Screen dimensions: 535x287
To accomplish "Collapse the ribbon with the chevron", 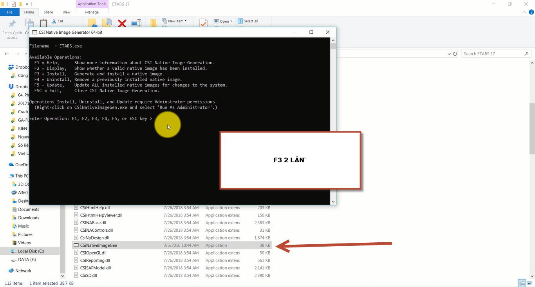I will click(524, 12).
